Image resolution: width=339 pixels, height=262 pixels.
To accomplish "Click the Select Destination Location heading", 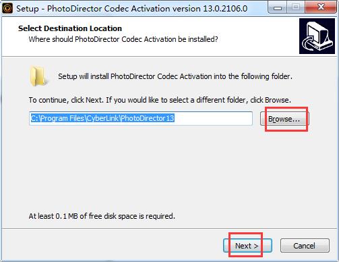I will [x=70, y=28].
